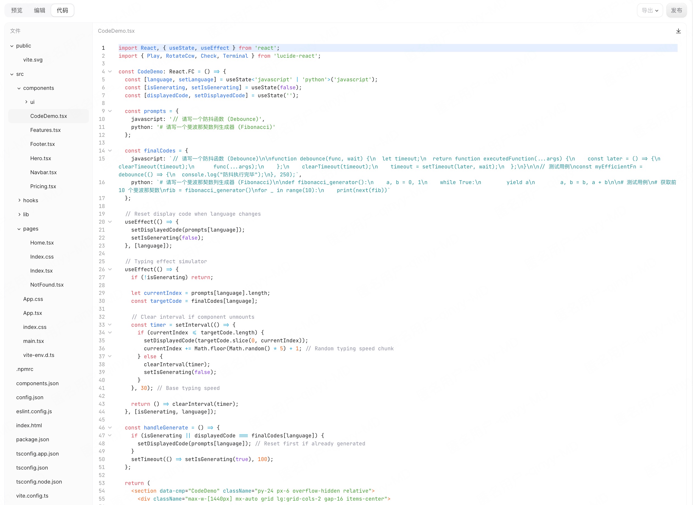Fold the handleGenerate function at line 46
Image resolution: width=693 pixels, height=505 pixels.
pyautogui.click(x=110, y=428)
